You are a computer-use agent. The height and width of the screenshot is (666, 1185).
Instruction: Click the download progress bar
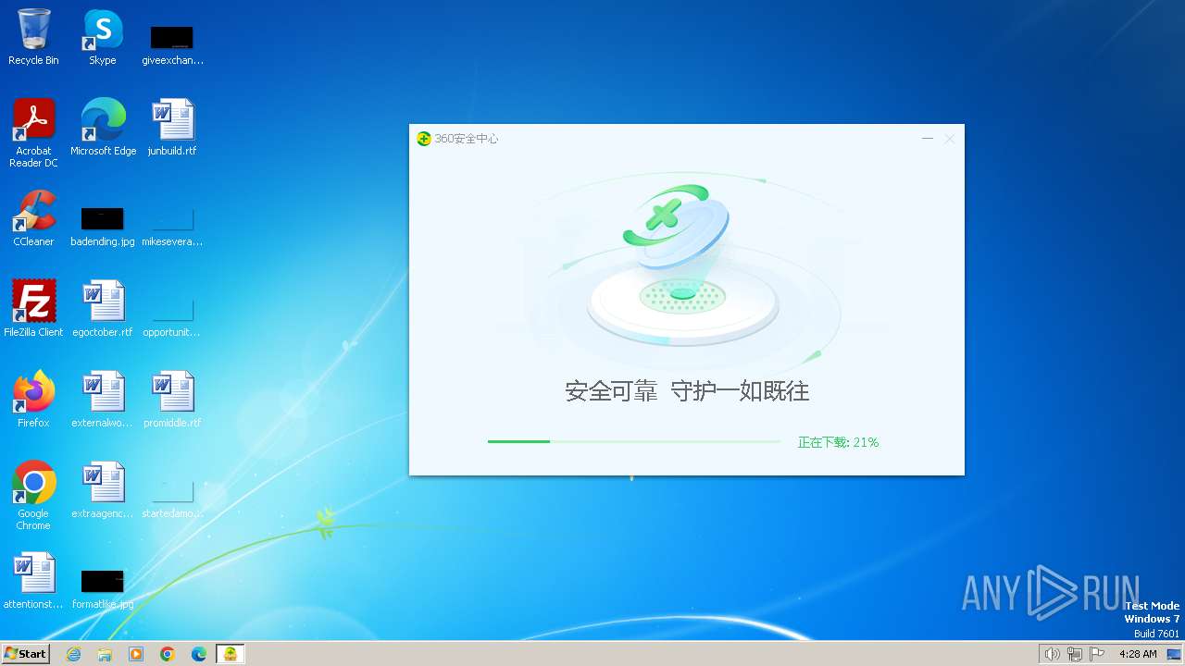(634, 442)
